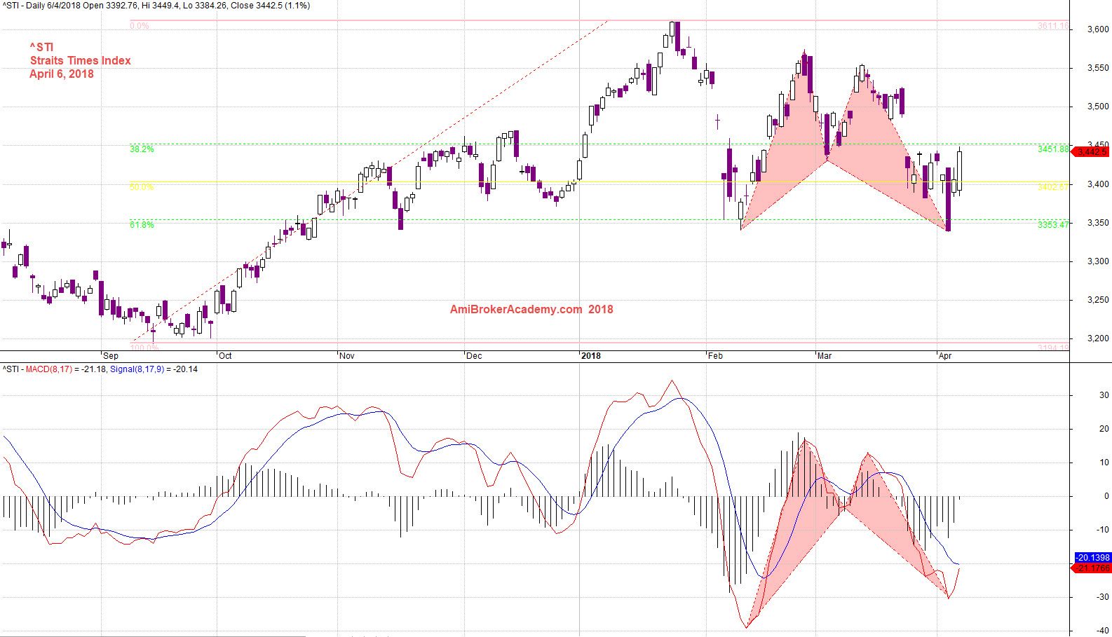Click the MACD axis label -30

click(x=1103, y=597)
